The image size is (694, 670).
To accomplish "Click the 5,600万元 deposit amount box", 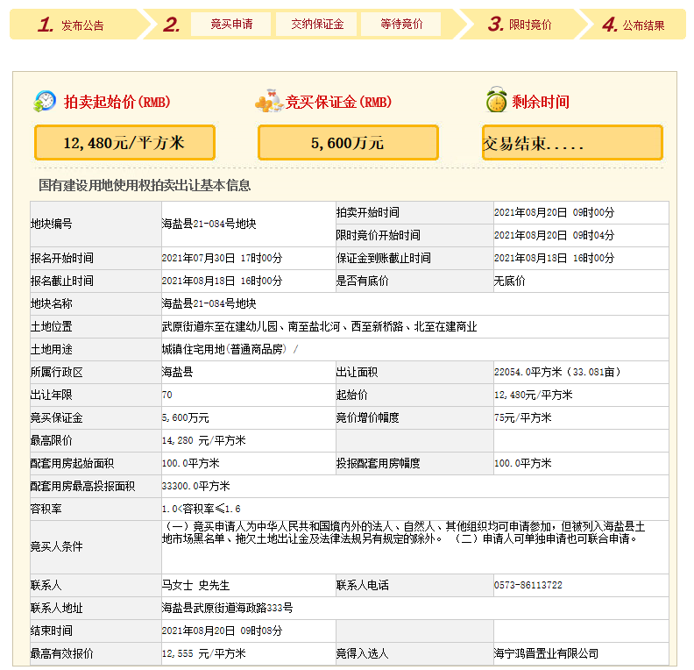I will 347,142.
